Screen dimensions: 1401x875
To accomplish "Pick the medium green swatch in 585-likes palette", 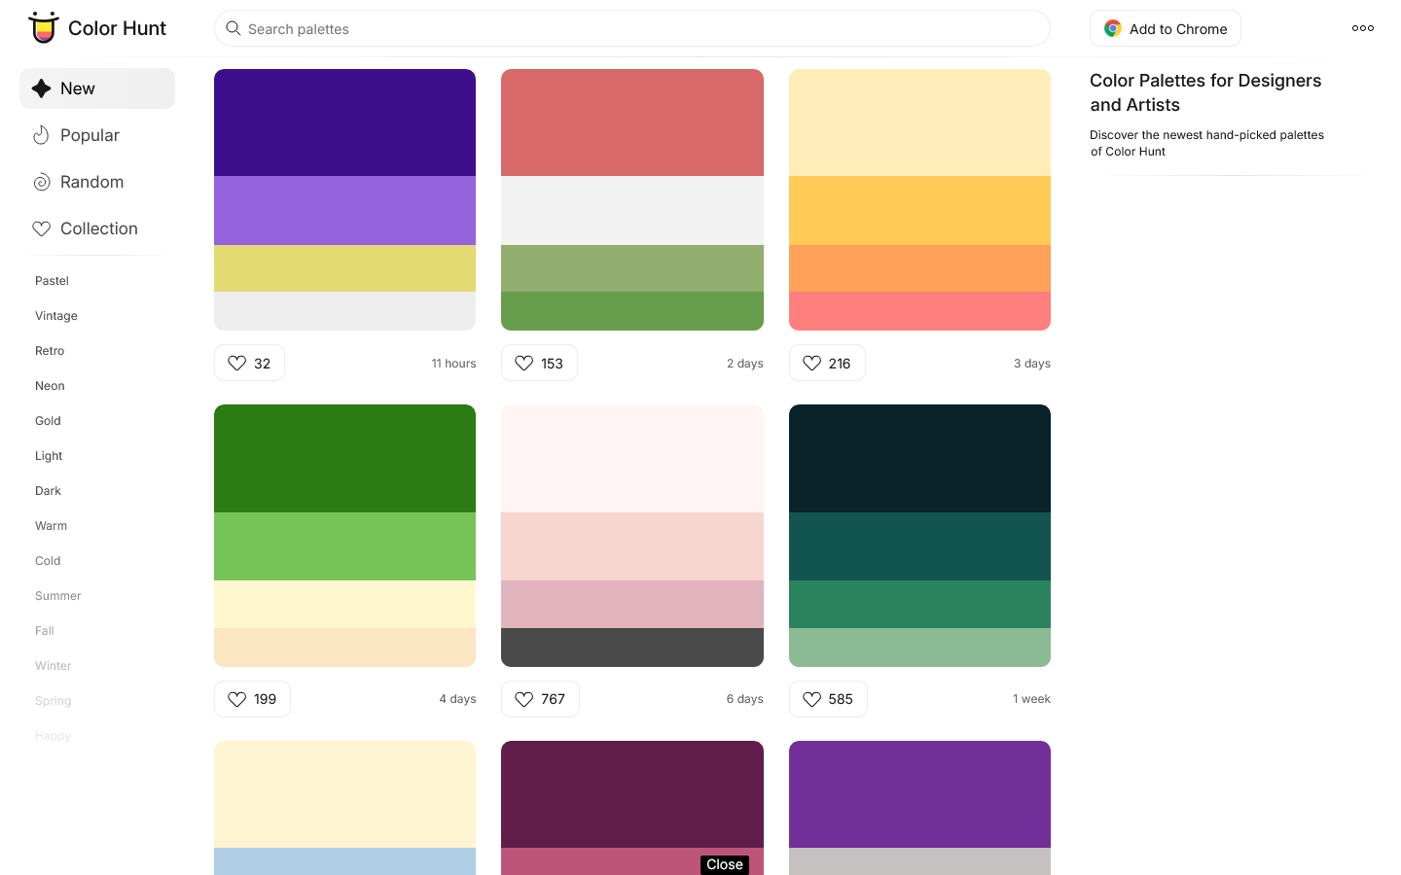I will pyautogui.click(x=919, y=605).
